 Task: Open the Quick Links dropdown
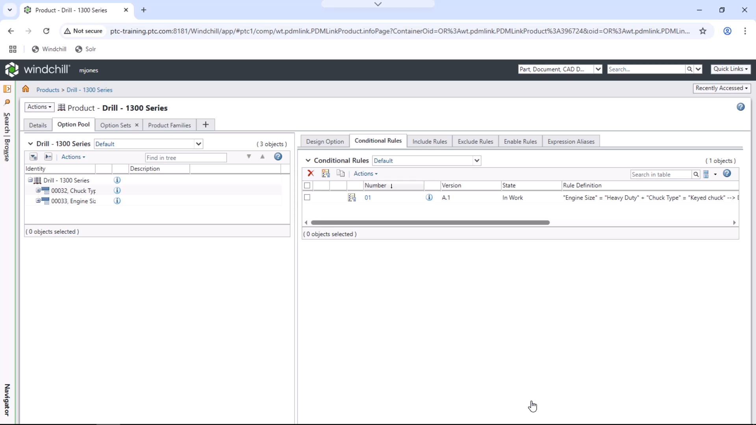coord(730,69)
